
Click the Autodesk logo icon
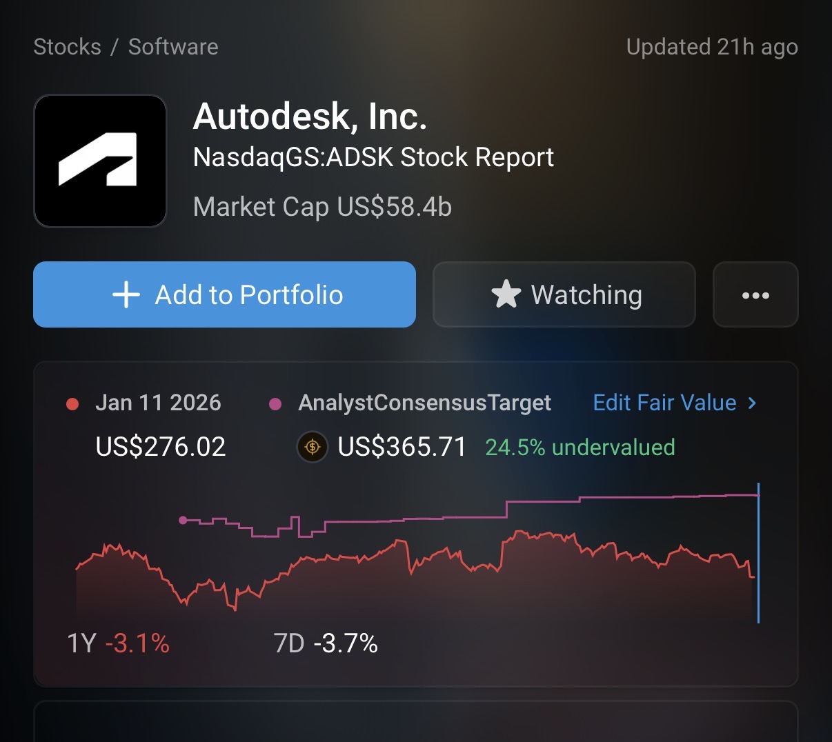(x=100, y=161)
